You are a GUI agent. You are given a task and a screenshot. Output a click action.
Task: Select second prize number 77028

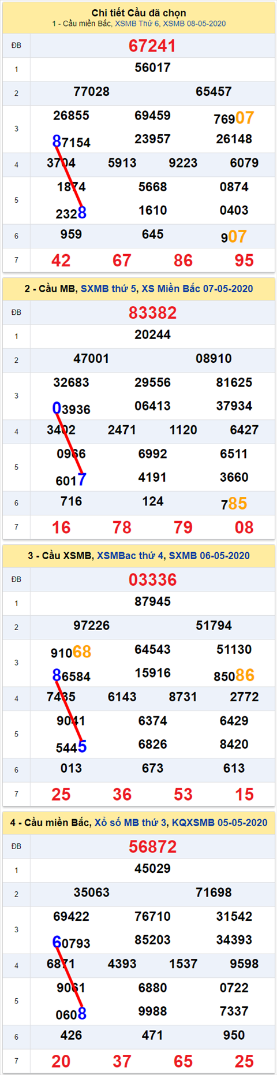(x=91, y=91)
